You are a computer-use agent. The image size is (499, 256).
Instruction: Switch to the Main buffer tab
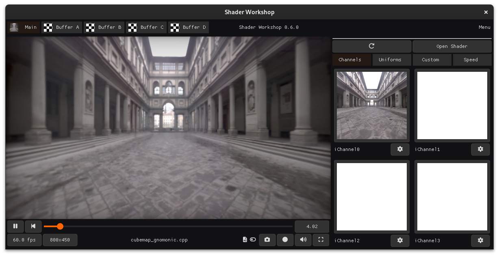pos(24,27)
